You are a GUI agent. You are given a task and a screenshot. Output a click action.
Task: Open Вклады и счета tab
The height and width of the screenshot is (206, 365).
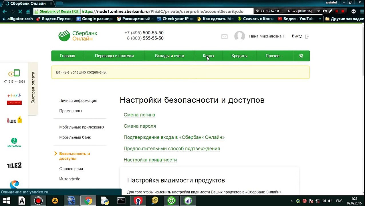170,56
